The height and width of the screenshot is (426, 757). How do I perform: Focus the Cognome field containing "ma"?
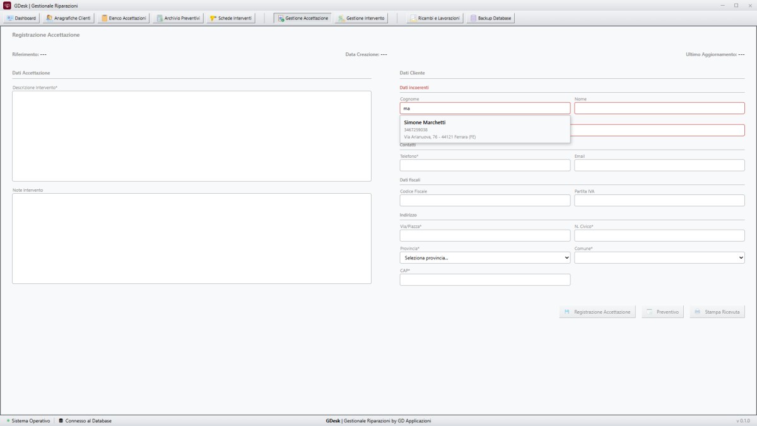[485, 109]
